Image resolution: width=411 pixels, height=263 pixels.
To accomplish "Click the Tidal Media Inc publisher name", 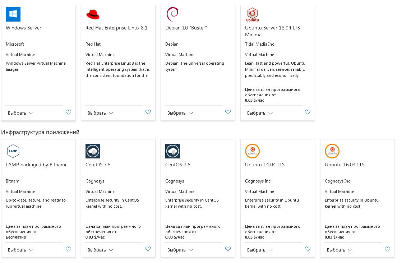I will [259, 44].
